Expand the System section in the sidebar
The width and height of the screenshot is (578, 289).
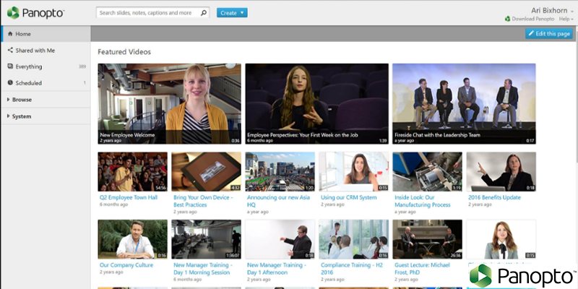[x=22, y=116]
